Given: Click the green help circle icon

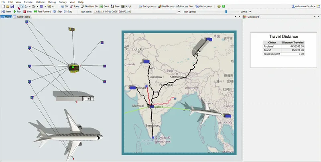Looking at the screenshot, I should pyautogui.click(x=223, y=6).
